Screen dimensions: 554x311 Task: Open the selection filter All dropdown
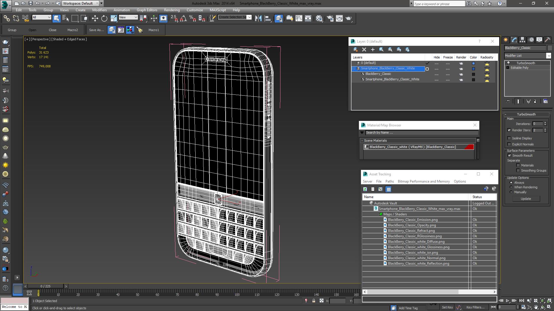coord(42,17)
